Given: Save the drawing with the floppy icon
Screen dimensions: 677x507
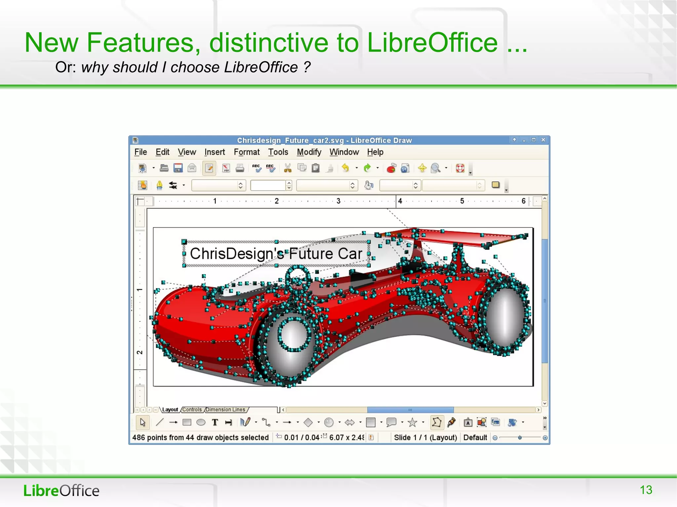Looking at the screenshot, I should [178, 168].
